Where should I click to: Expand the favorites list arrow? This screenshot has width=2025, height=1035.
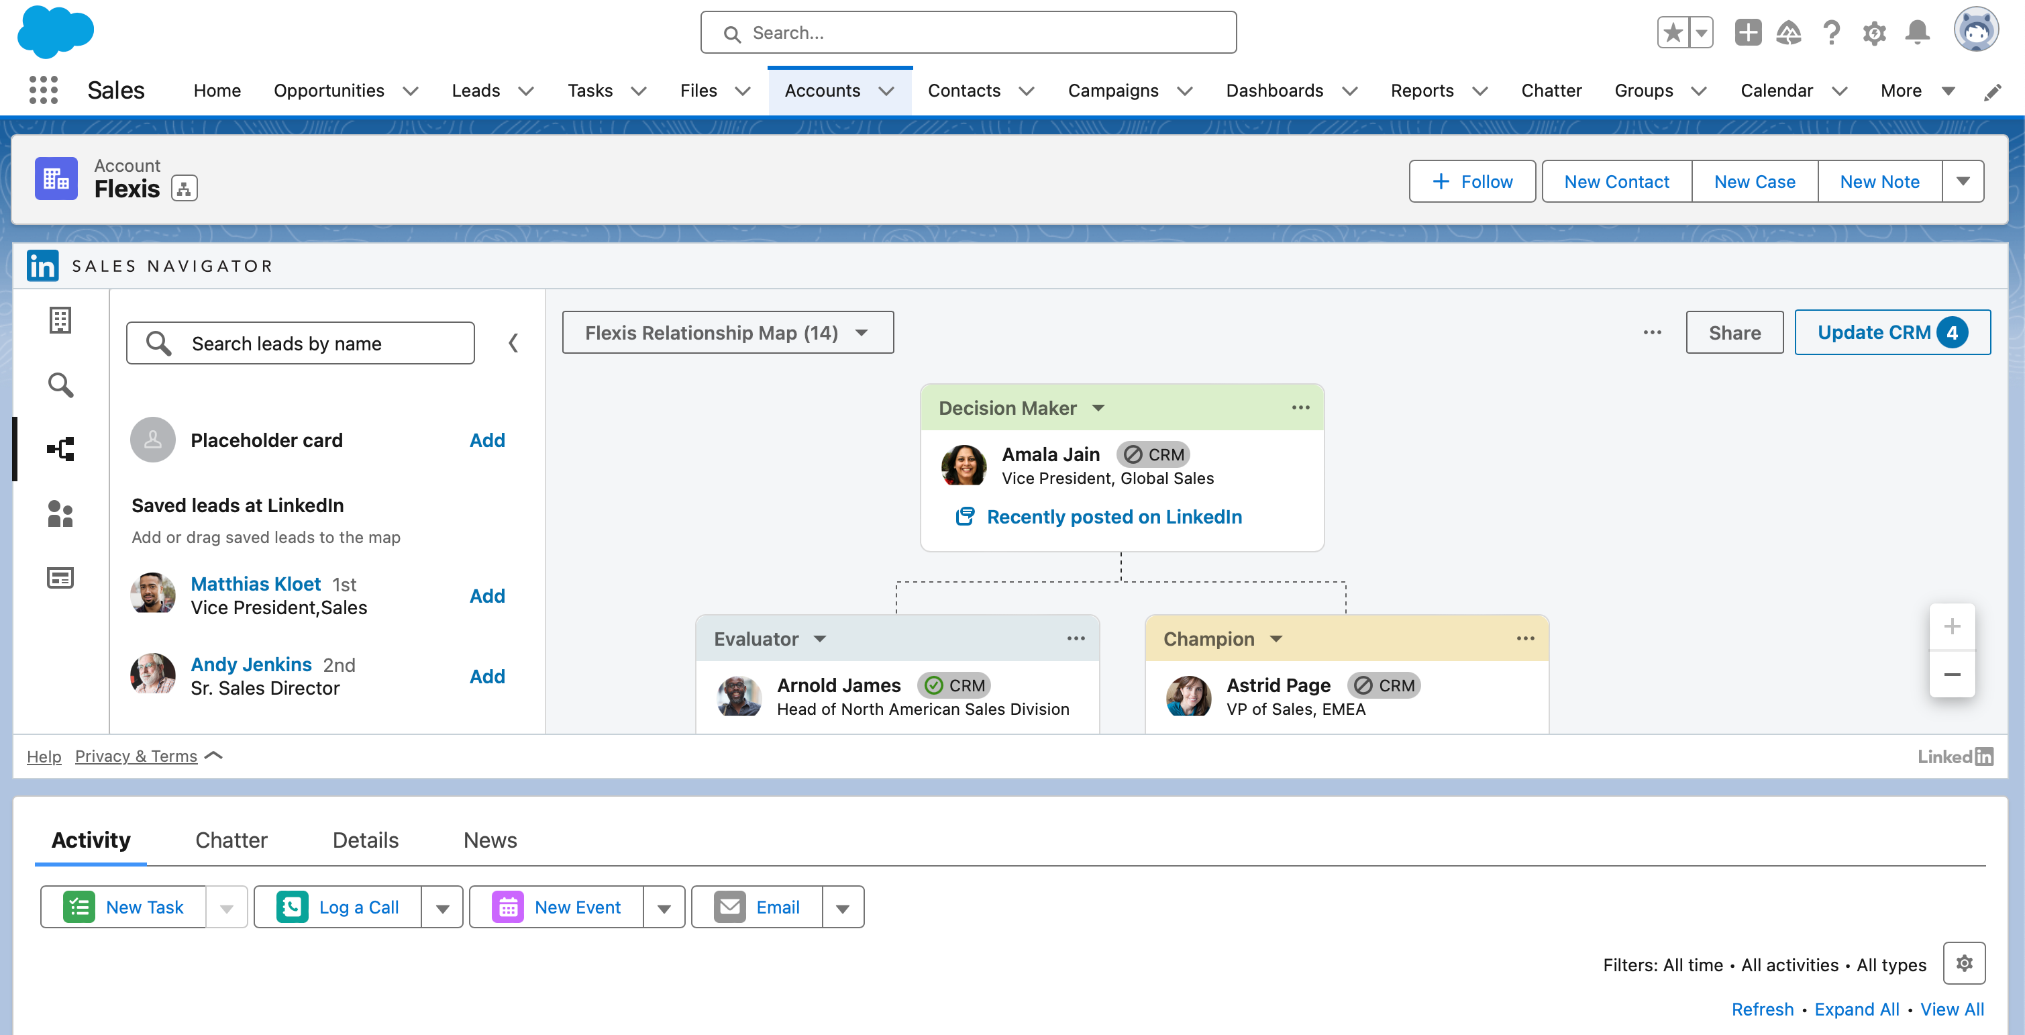tap(1701, 32)
